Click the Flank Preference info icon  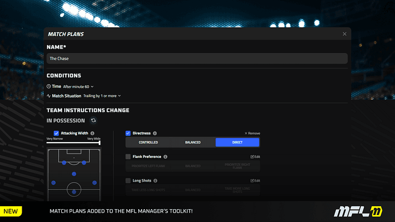coord(165,157)
